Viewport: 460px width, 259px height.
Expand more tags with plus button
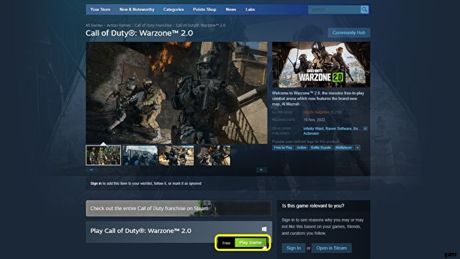pyautogui.click(x=357, y=148)
